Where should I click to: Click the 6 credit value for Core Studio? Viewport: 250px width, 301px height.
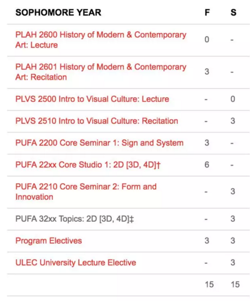pyautogui.click(x=207, y=165)
